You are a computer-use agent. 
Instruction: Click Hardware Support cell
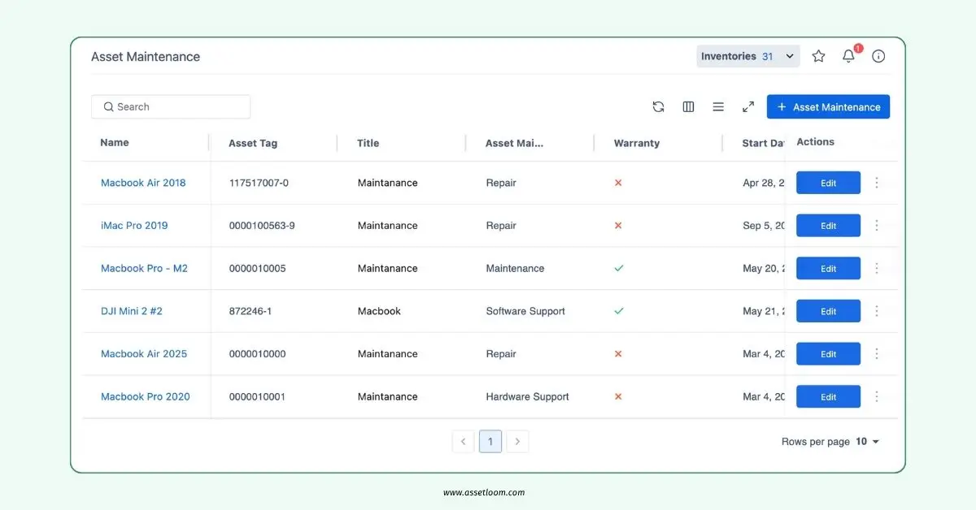[528, 396]
